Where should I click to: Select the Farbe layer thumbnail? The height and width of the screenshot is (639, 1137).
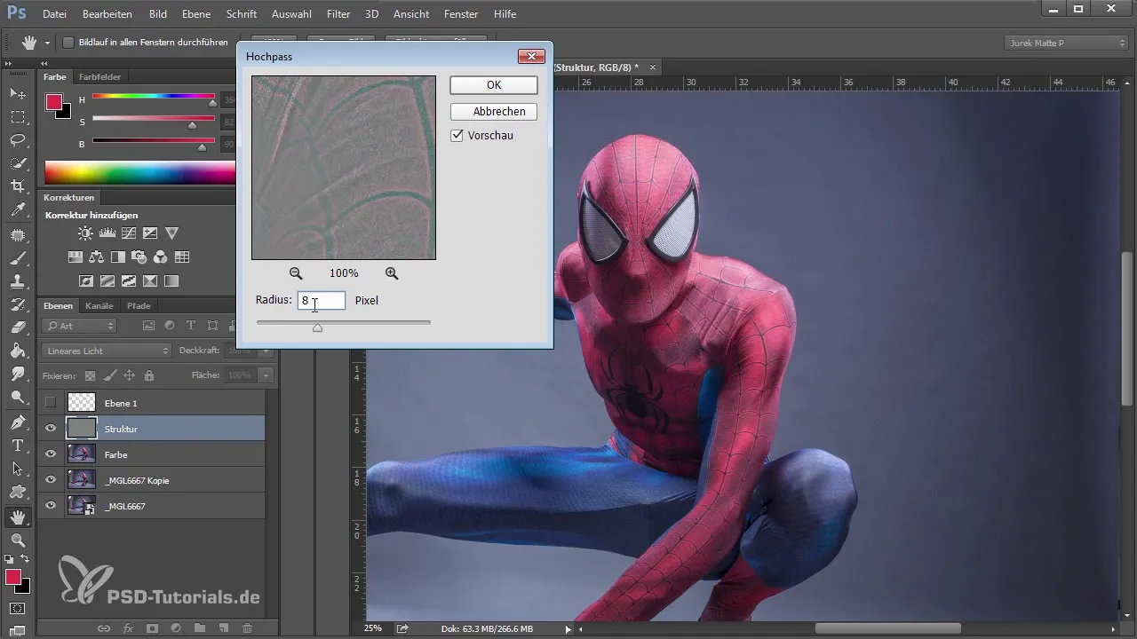[82, 454]
